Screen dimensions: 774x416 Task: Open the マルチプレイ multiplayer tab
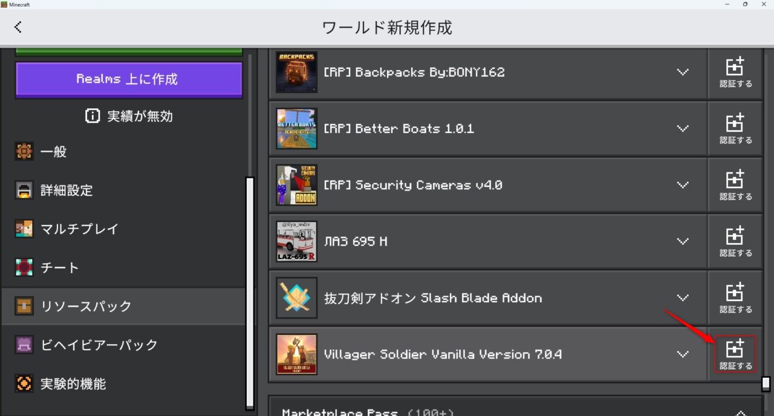point(123,229)
